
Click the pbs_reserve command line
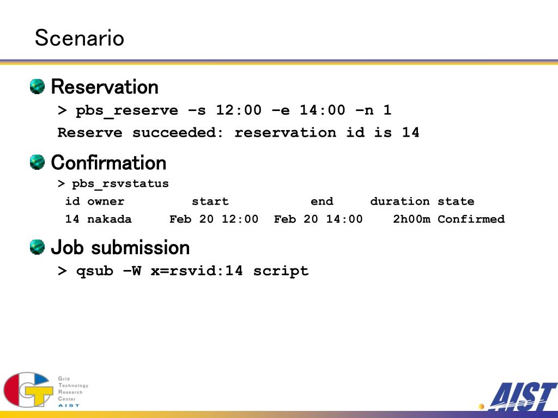pyautogui.click(x=225, y=110)
